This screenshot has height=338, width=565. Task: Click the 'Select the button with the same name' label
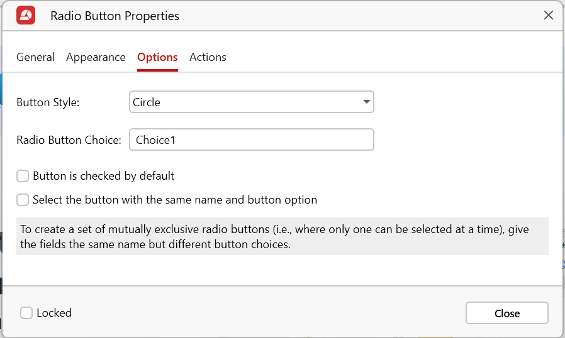(175, 200)
